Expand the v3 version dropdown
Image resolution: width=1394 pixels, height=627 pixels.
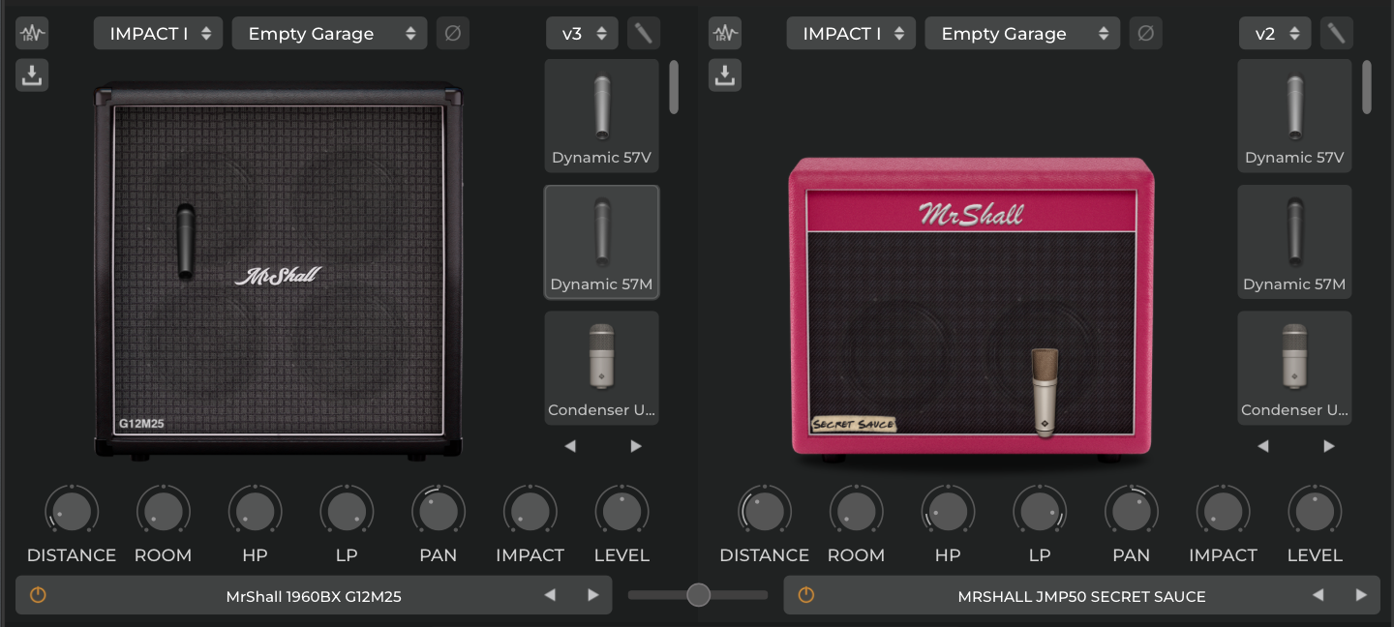(582, 34)
